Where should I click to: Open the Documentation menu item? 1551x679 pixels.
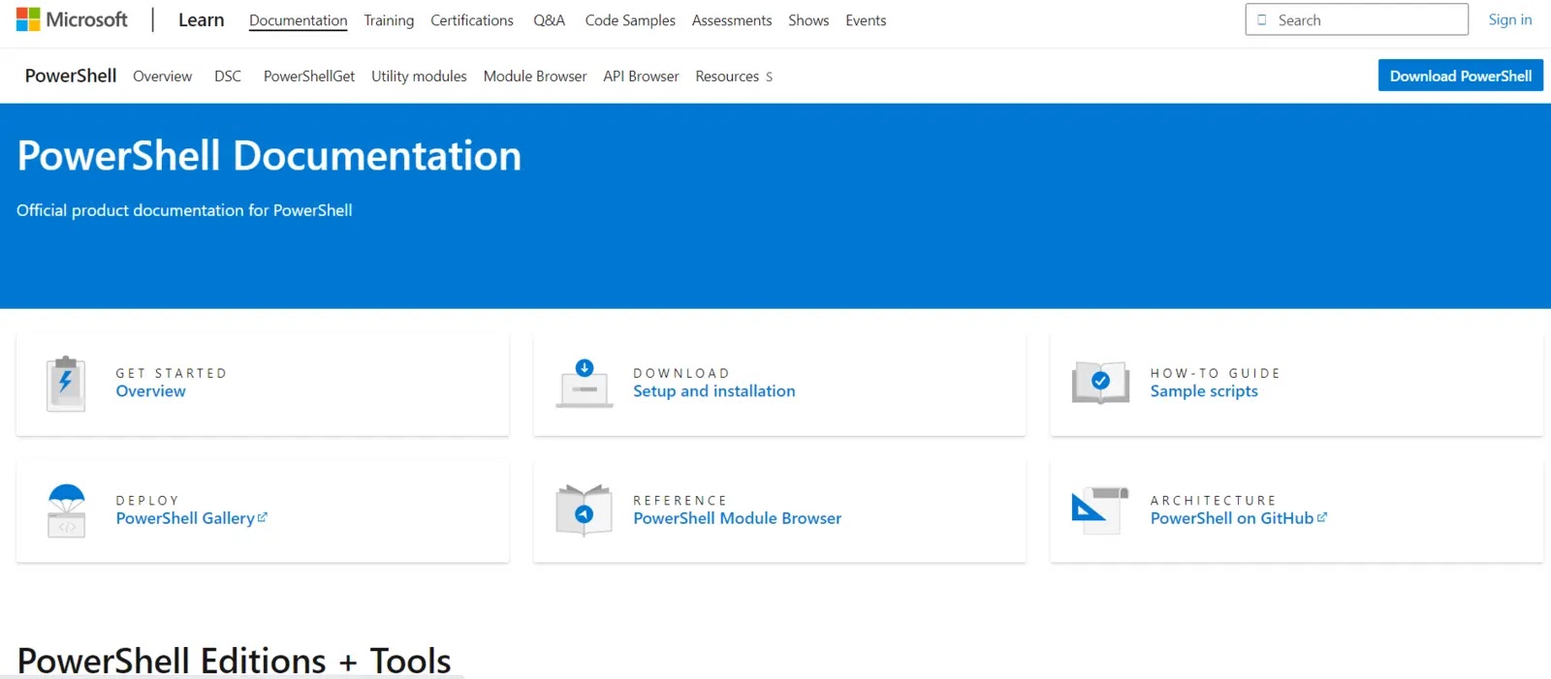click(298, 20)
